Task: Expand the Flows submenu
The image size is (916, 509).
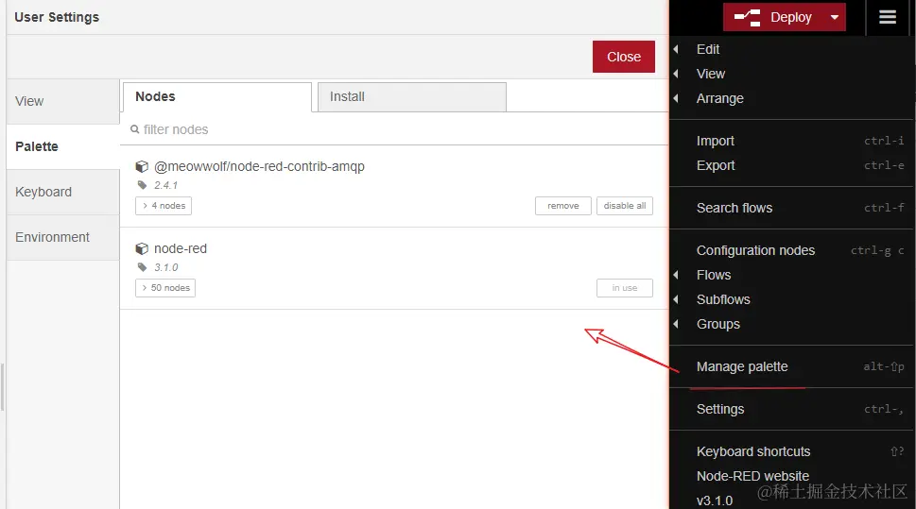Action: 791,275
